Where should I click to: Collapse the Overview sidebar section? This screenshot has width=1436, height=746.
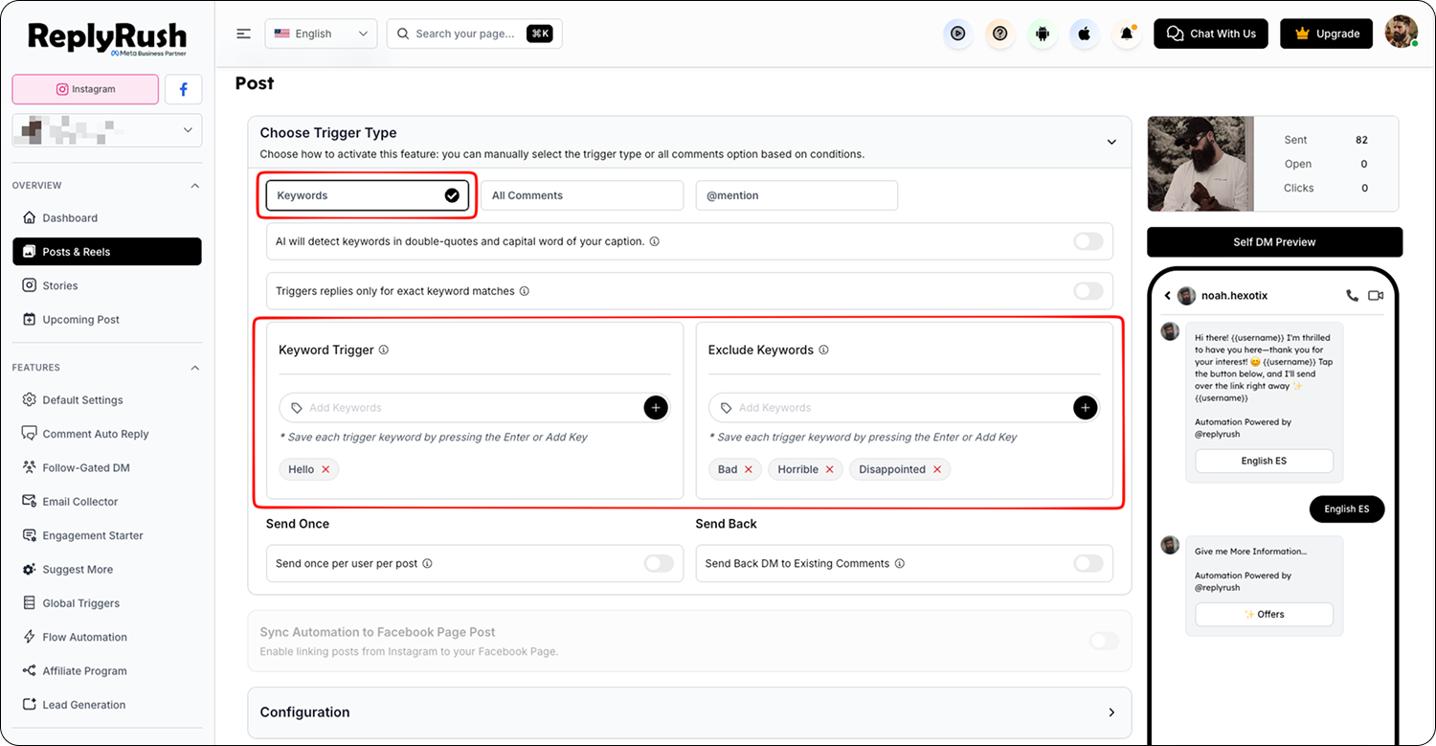195,186
